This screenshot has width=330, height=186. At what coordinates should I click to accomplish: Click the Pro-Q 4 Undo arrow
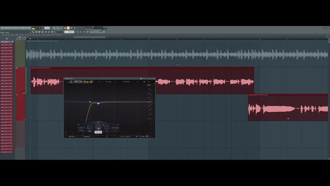99,82
